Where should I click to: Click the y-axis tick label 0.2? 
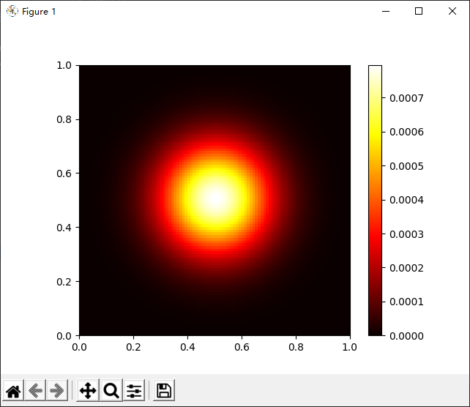pyautogui.click(x=64, y=282)
